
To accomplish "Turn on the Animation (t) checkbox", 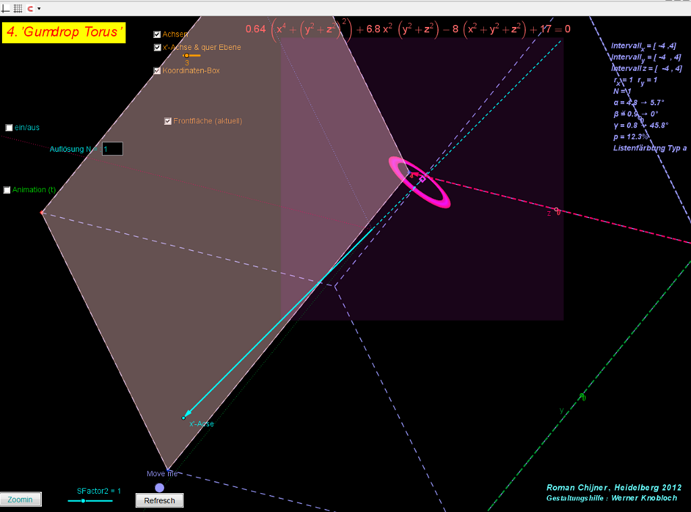I will [7, 190].
